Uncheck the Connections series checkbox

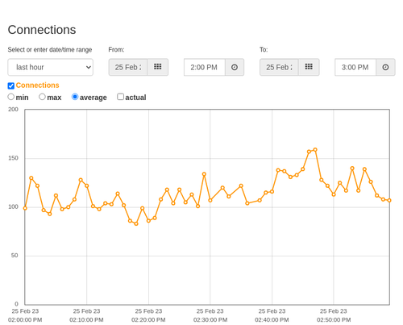[11, 85]
